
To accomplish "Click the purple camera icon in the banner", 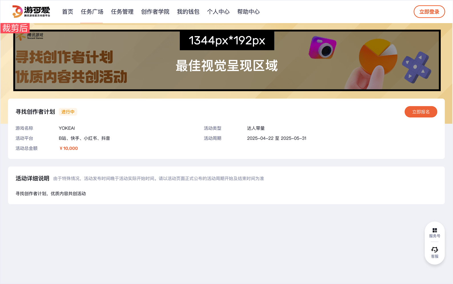I will click(x=323, y=47).
